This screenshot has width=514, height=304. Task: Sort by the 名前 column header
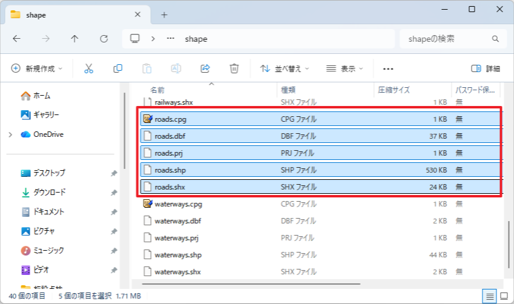coord(157,90)
